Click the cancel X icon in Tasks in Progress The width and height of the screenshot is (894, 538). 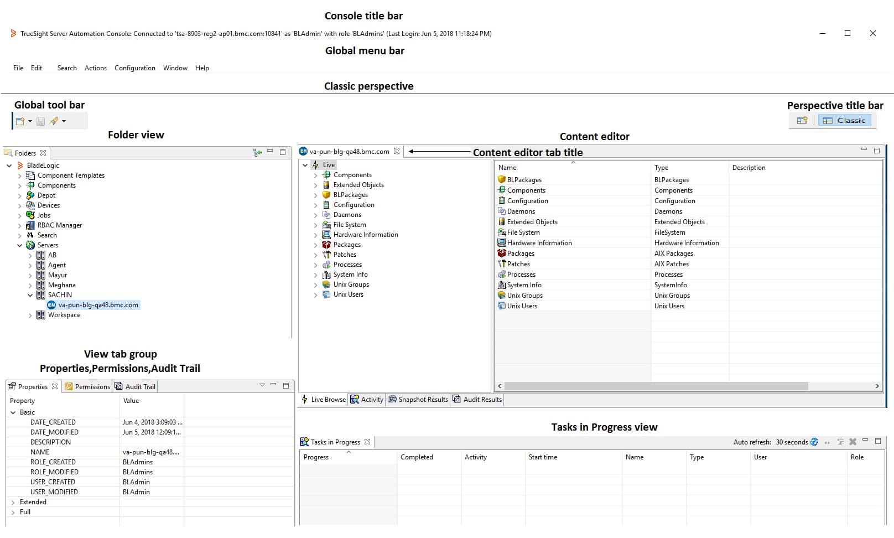853,442
